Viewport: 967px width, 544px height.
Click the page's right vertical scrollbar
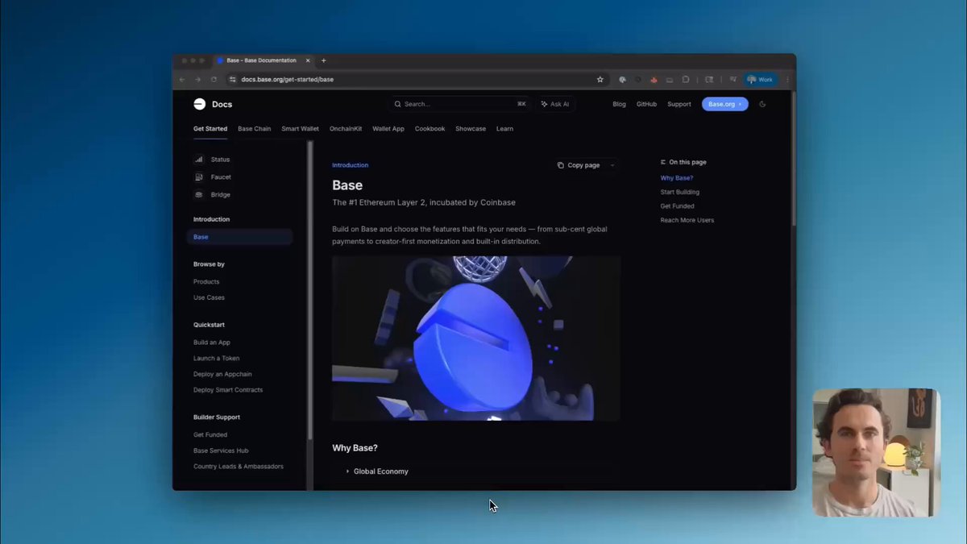(x=793, y=157)
